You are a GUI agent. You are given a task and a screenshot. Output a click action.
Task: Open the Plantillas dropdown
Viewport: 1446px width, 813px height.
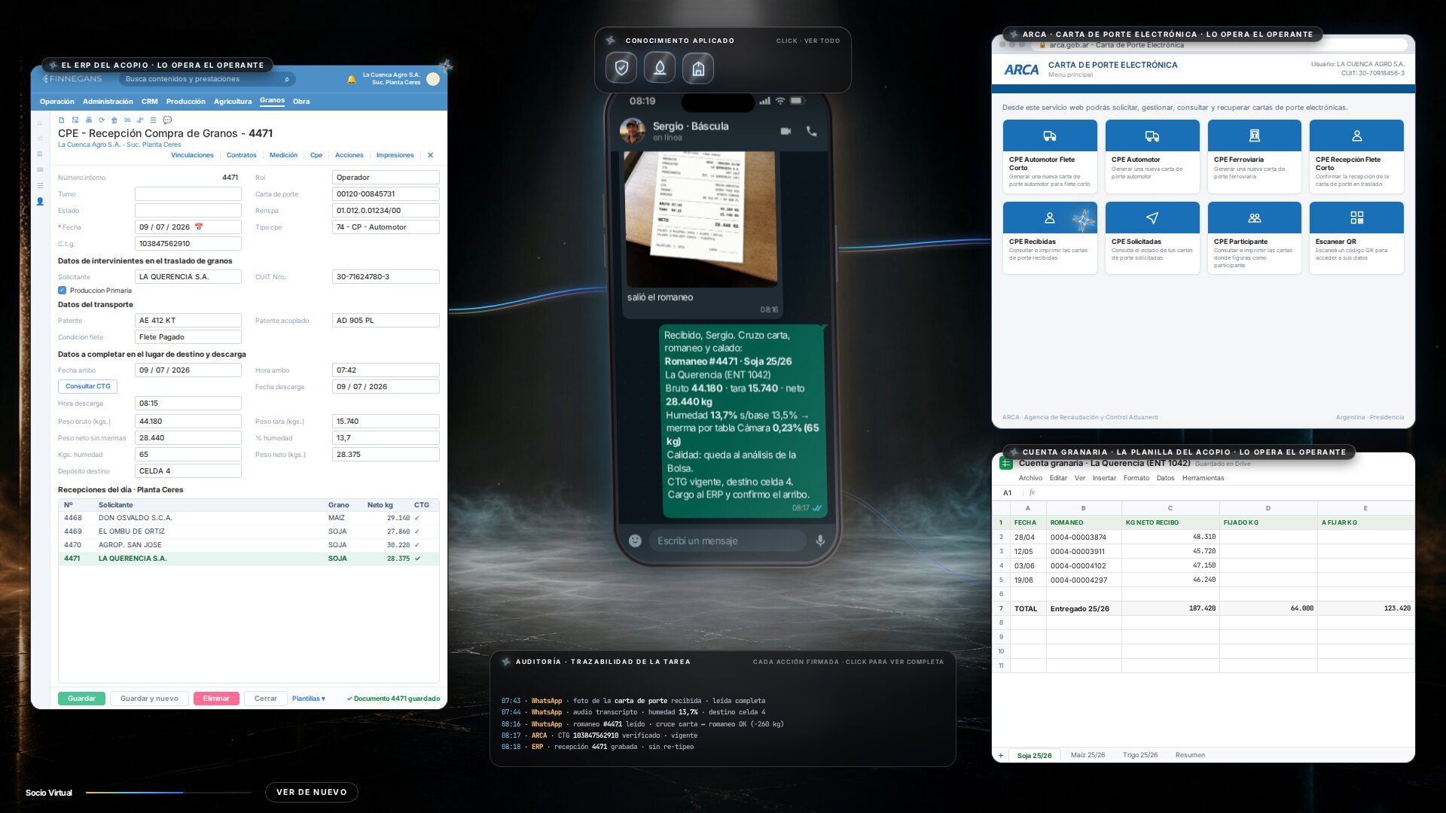pyautogui.click(x=309, y=699)
